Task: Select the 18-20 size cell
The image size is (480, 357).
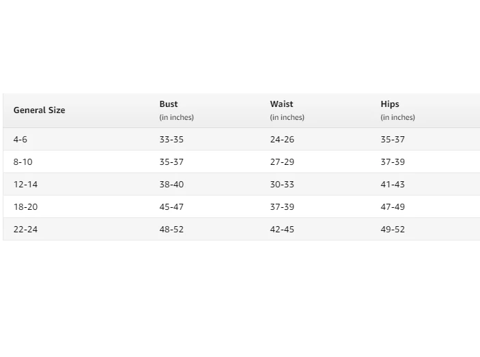Action: pos(25,206)
